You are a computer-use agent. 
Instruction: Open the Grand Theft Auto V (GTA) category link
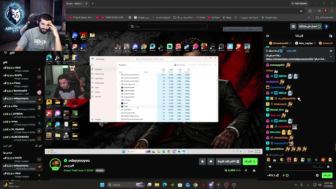click(78, 170)
